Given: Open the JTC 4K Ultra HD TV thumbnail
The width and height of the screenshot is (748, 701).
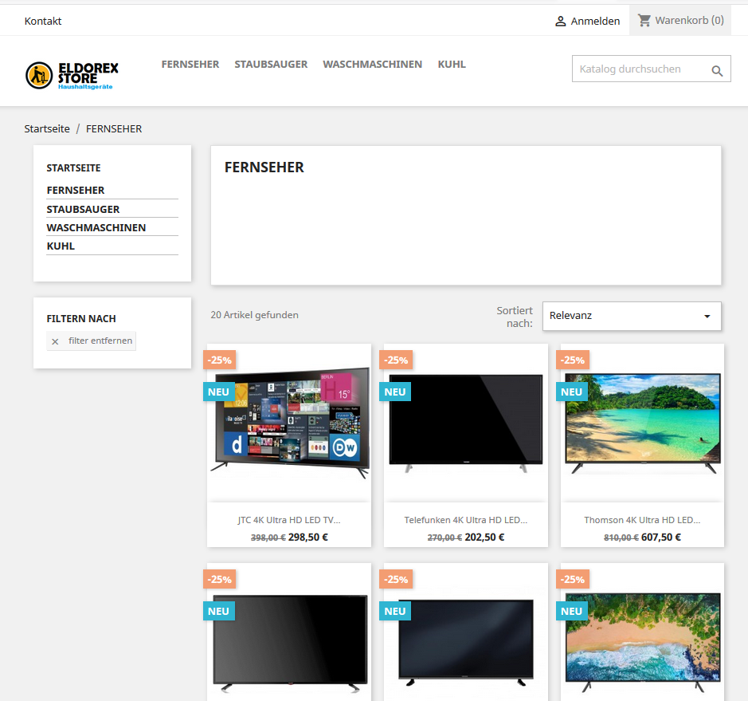Looking at the screenshot, I should [x=290, y=423].
